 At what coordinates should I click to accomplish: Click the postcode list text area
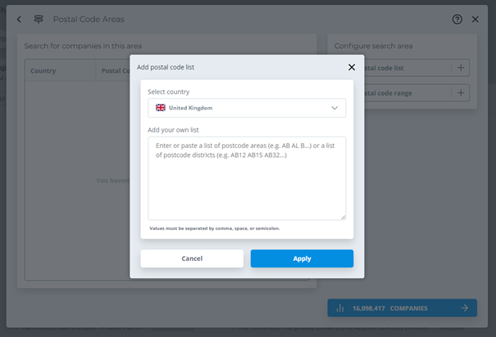click(247, 177)
